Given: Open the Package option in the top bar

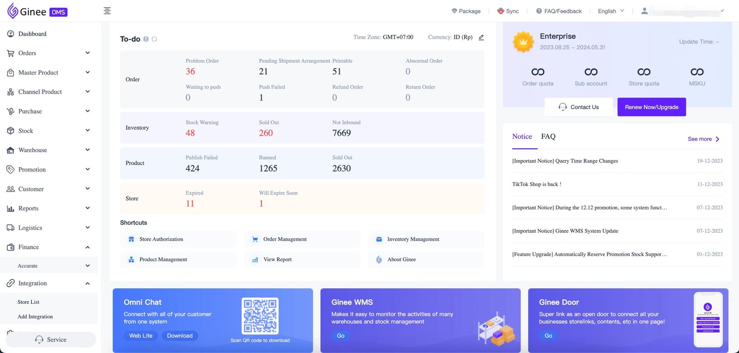Looking at the screenshot, I should pyautogui.click(x=466, y=11).
